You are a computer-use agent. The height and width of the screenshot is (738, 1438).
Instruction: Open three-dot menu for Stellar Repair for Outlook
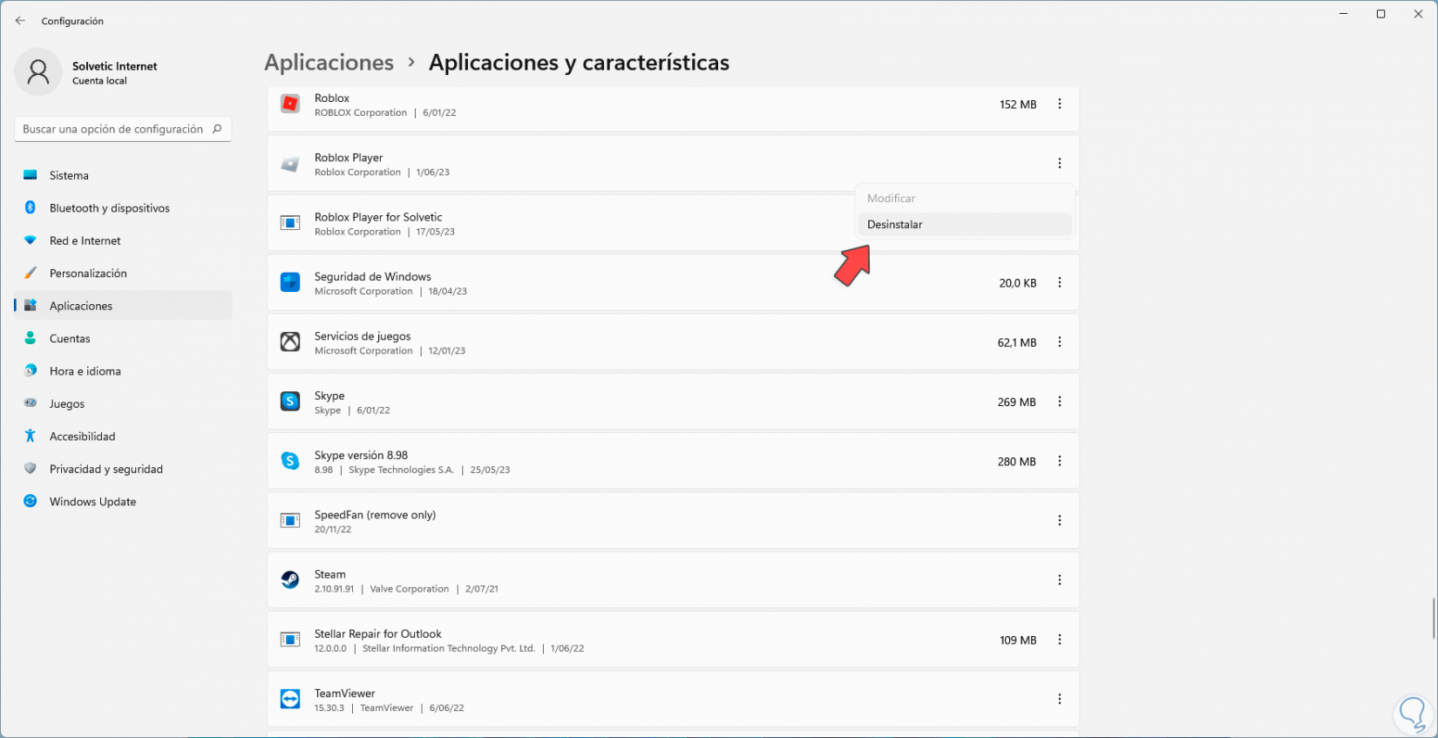1060,640
